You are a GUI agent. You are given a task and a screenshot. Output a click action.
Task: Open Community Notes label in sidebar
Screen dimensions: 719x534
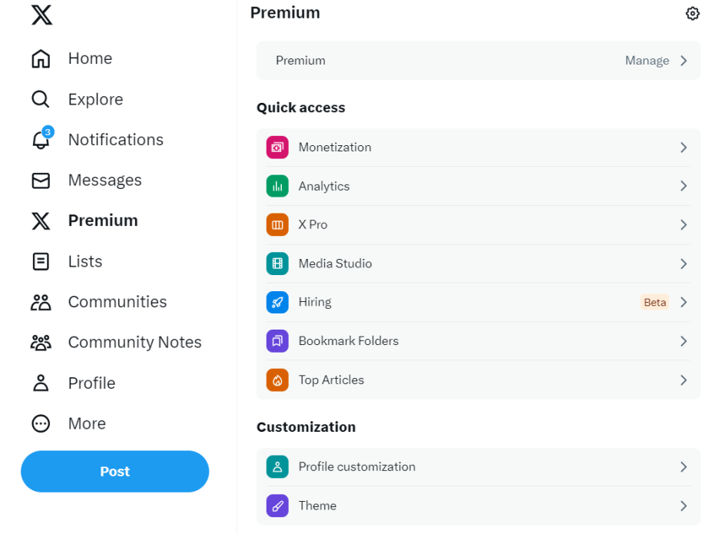coord(135,343)
